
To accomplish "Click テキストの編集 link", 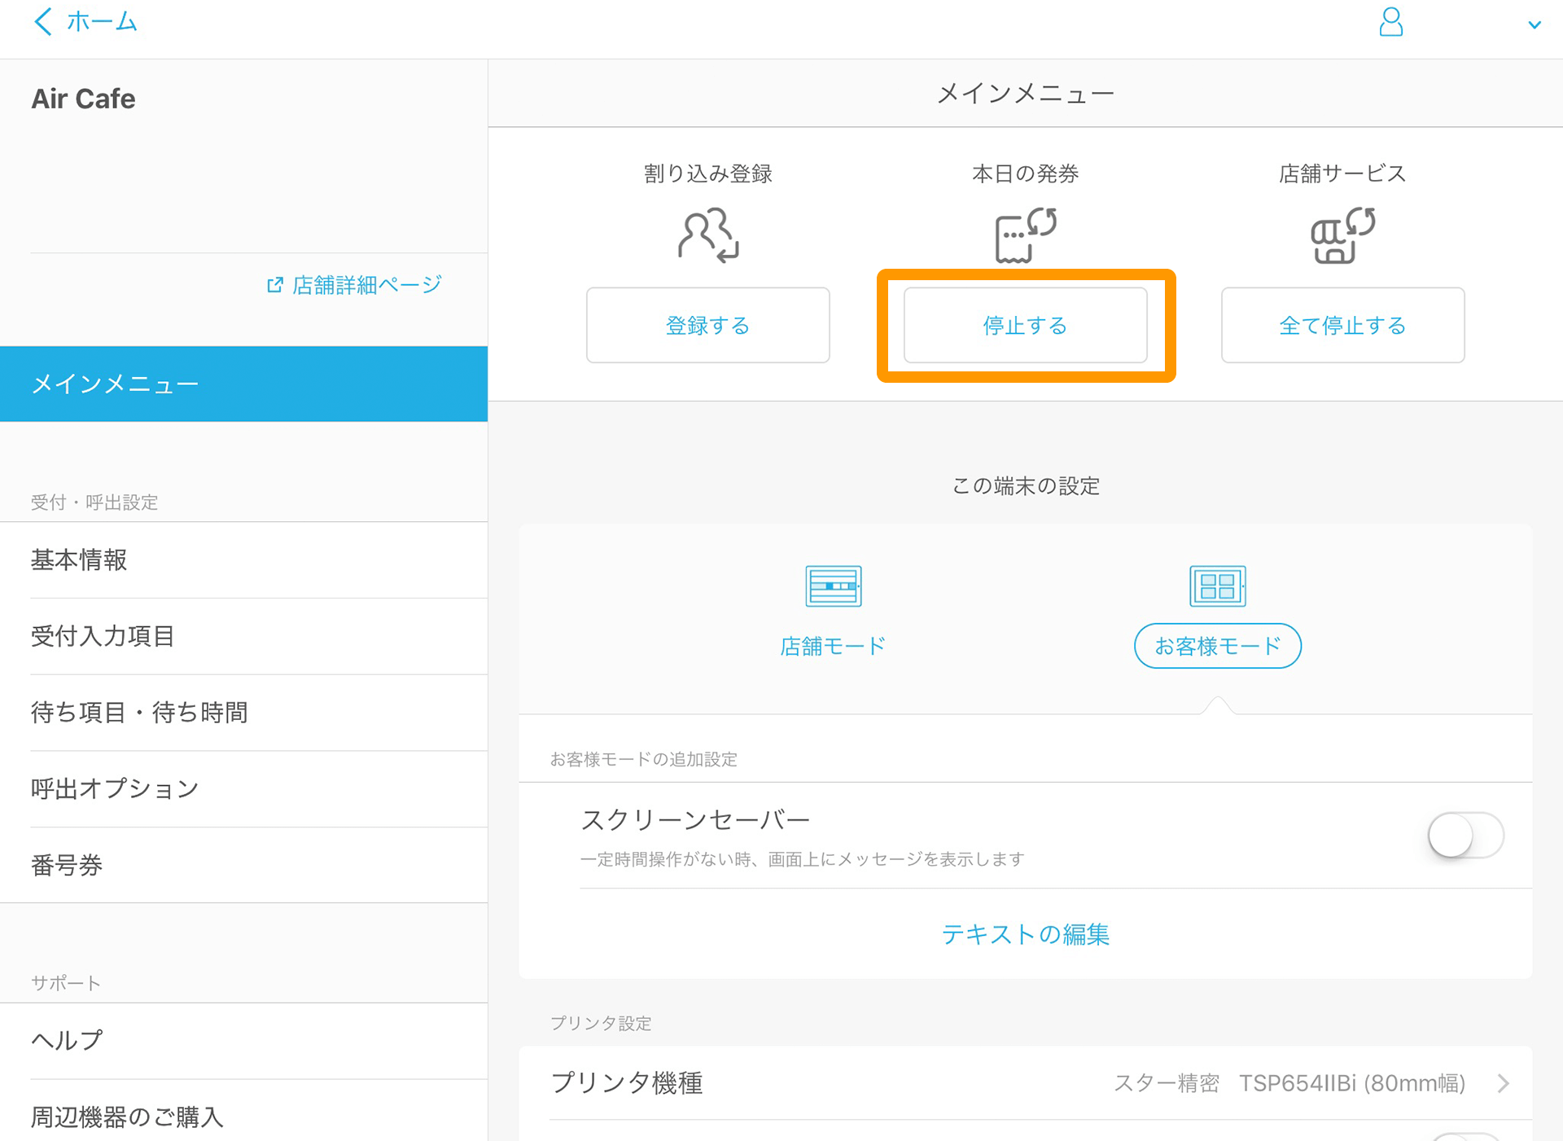I will tap(1026, 934).
